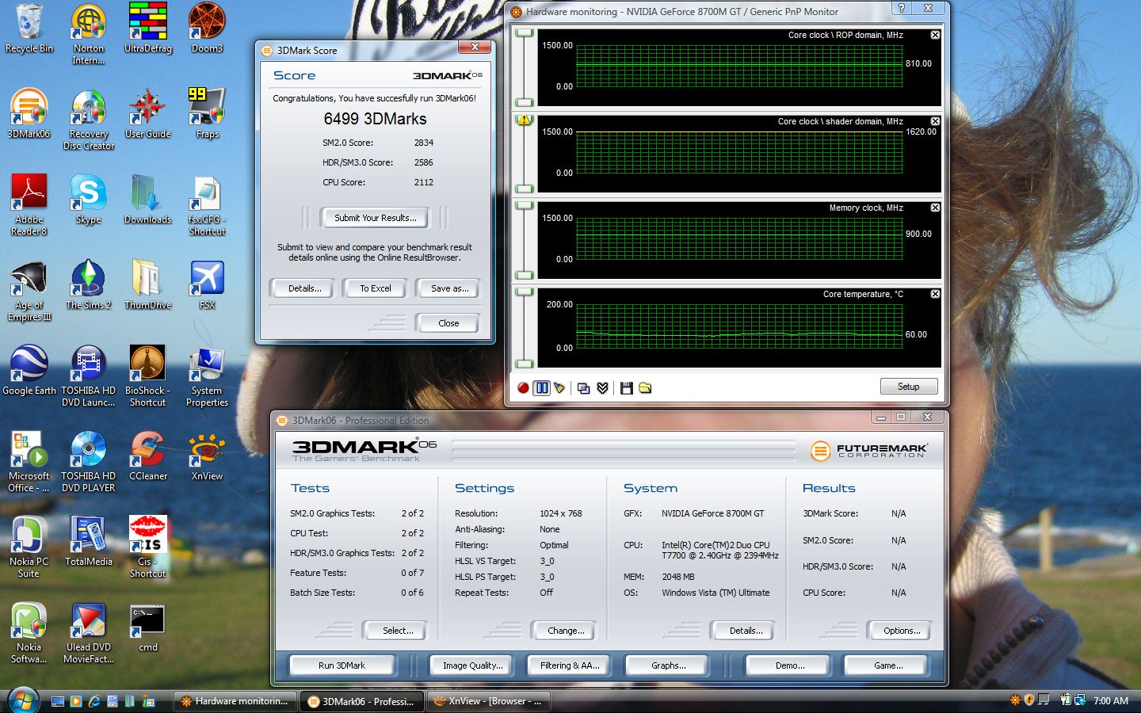Image resolution: width=1141 pixels, height=713 pixels.
Task: Close the Core temperature graph panel
Action: click(x=935, y=294)
